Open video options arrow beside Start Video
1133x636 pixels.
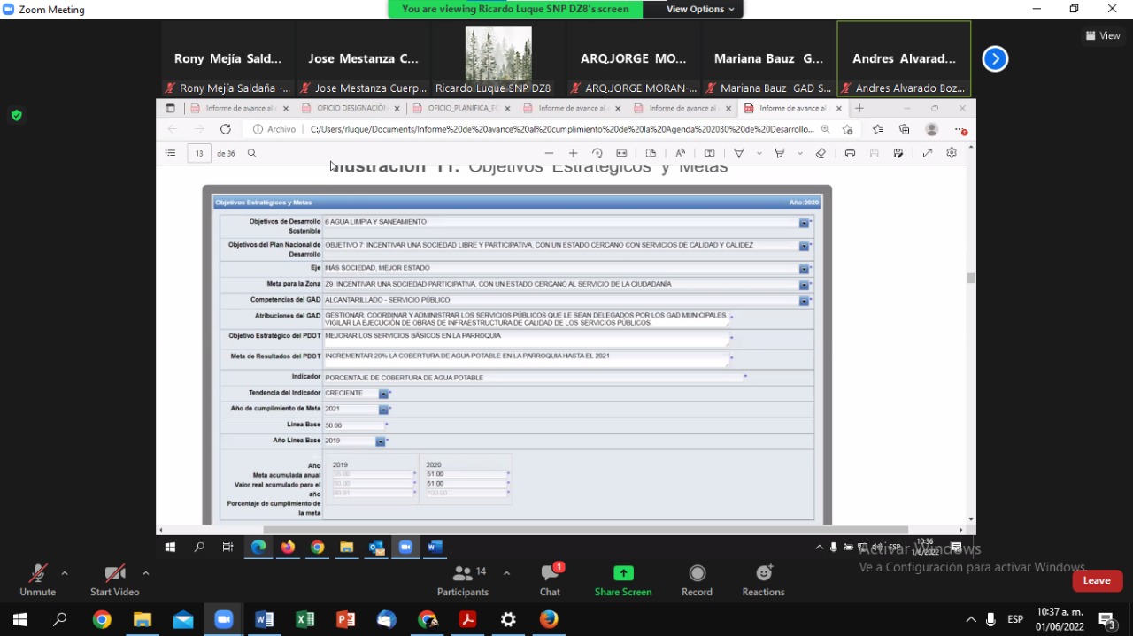146,573
